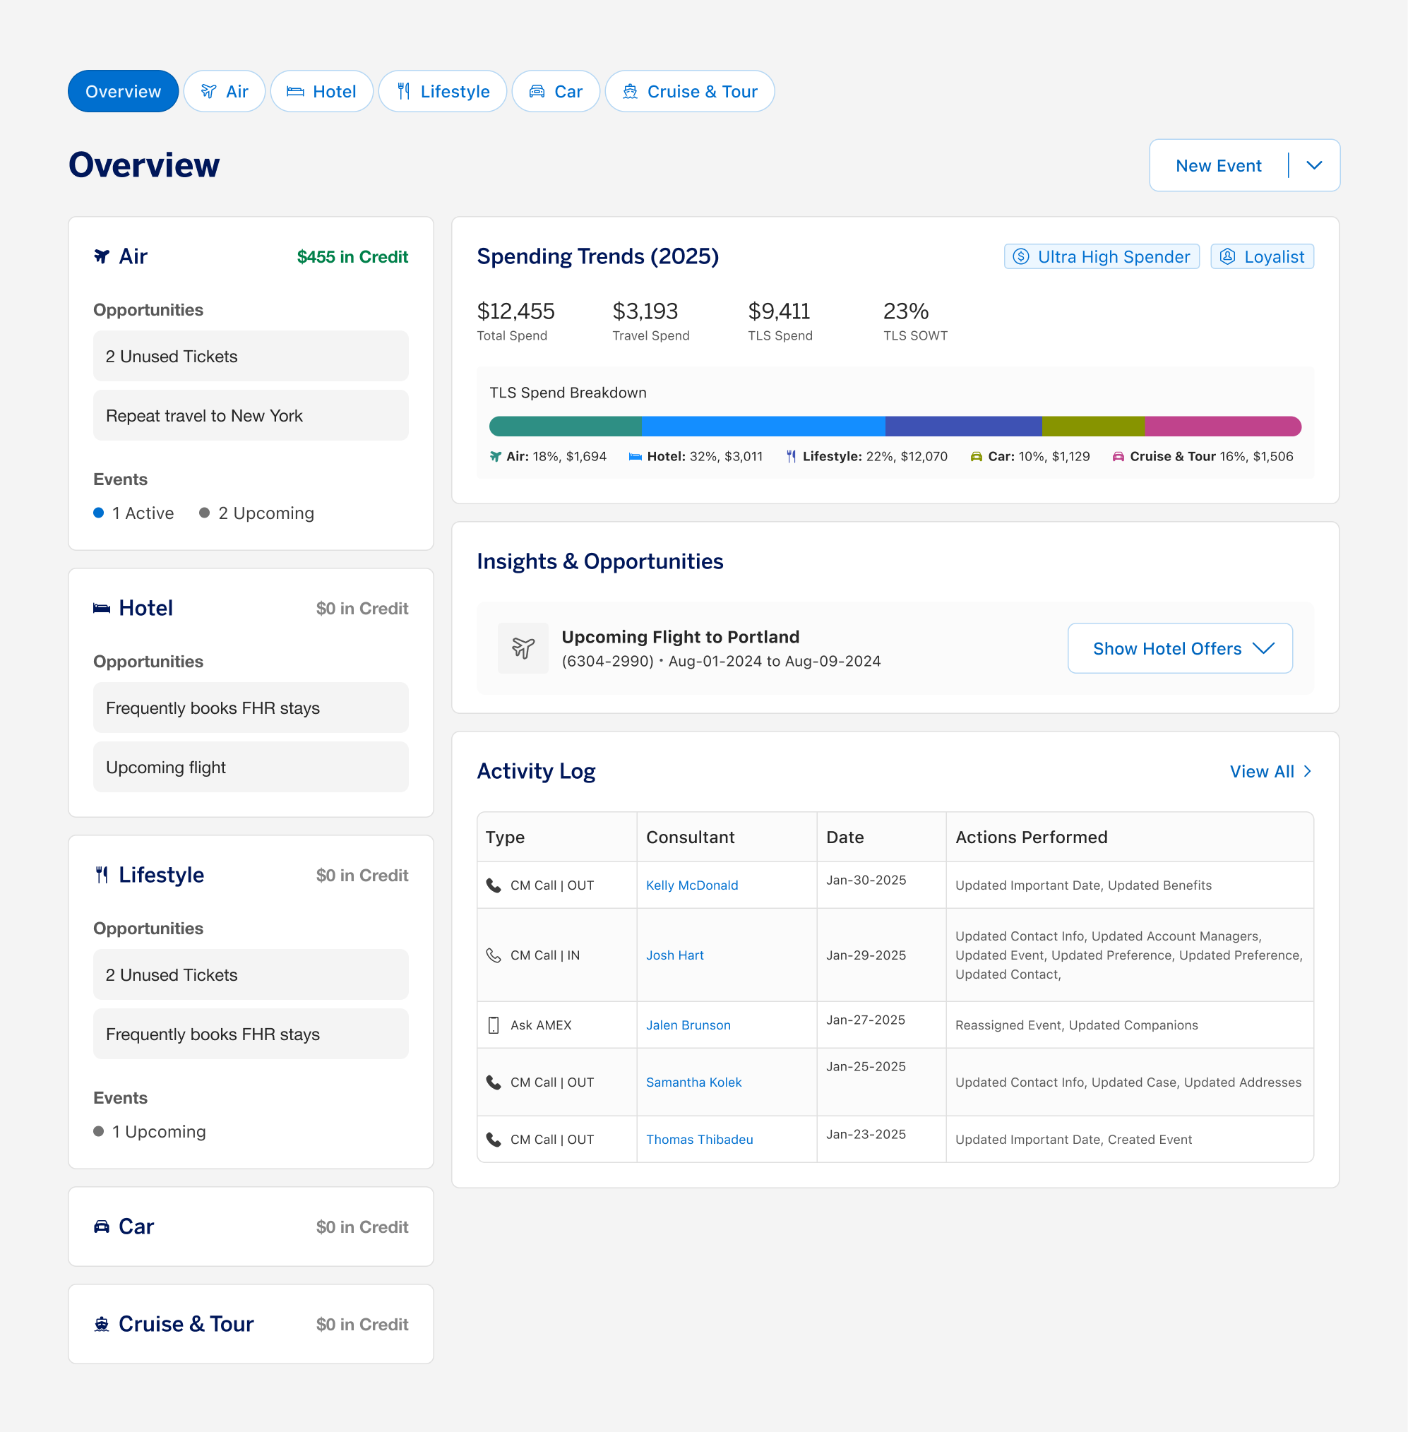Click the bed icon in Hotel card header
The image size is (1408, 1432).
[x=102, y=608]
